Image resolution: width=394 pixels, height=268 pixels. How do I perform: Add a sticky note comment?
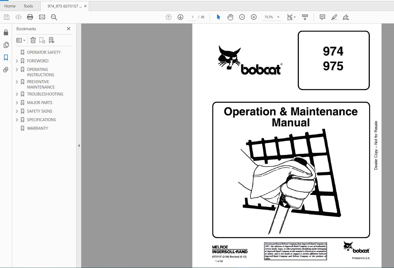[x=322, y=17]
